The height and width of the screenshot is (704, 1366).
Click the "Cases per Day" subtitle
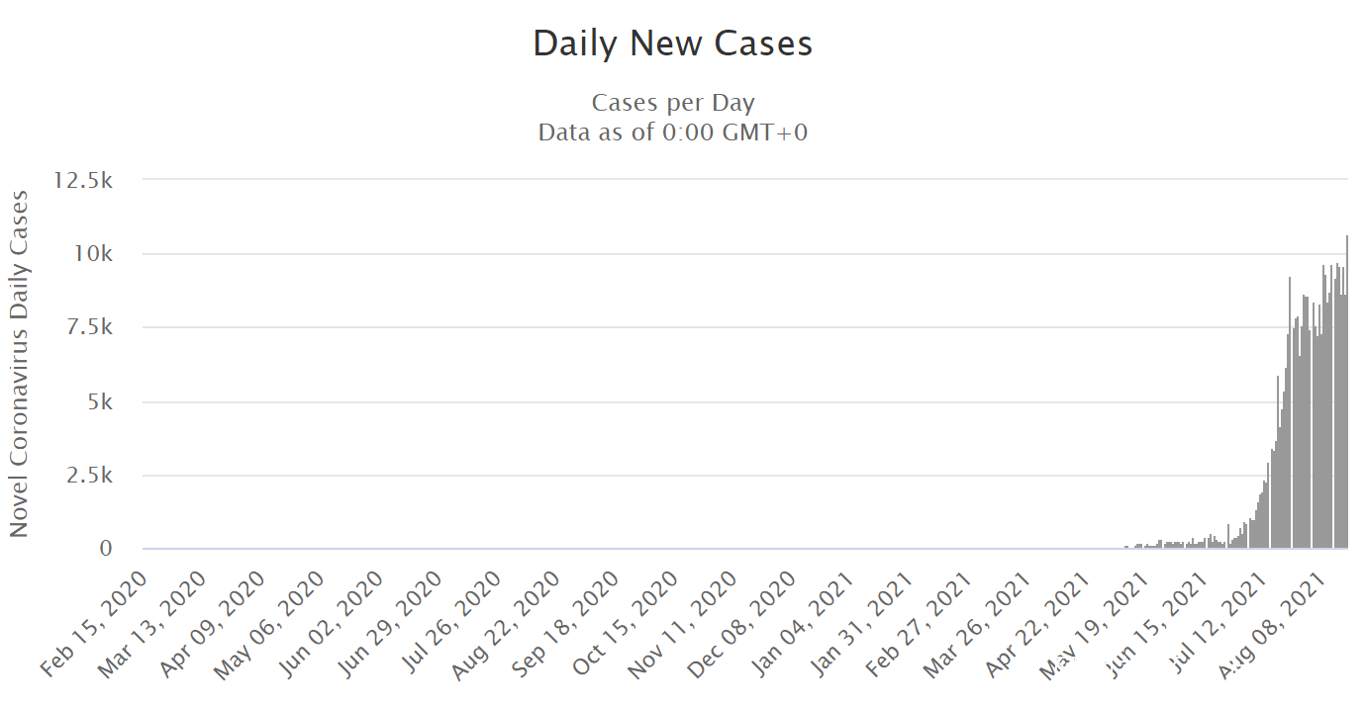click(672, 103)
